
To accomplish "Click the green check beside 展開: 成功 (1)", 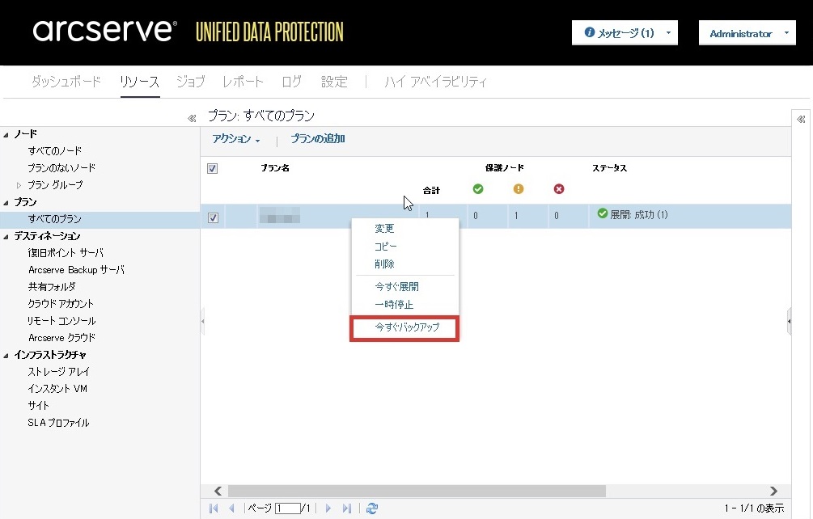I will (x=602, y=213).
